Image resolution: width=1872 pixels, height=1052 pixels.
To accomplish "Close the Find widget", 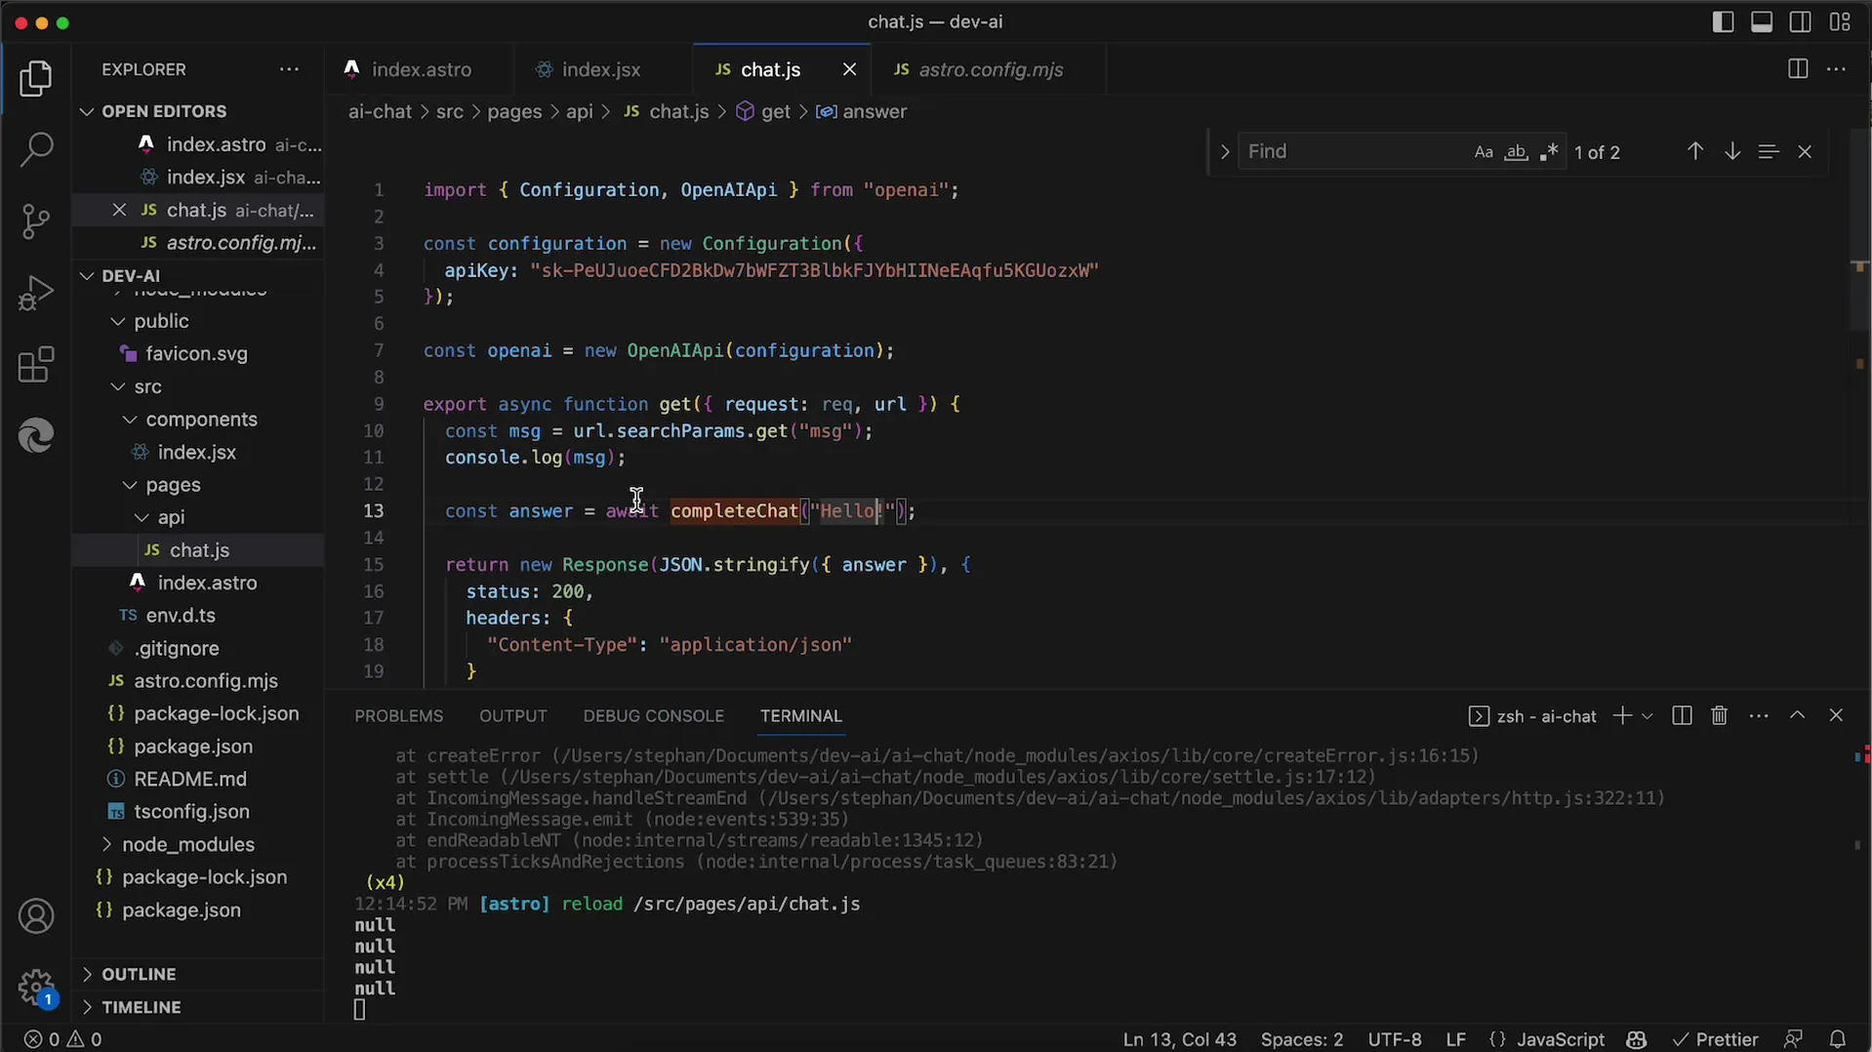I will point(1805,151).
